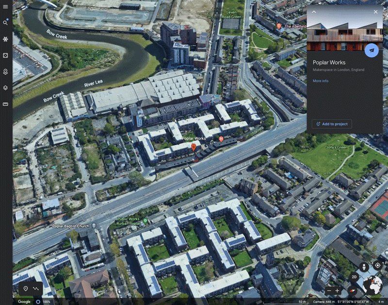This screenshot has width=388, height=305.
Task: Click the Google logo at bottom left
Action: pyautogui.click(x=24, y=302)
